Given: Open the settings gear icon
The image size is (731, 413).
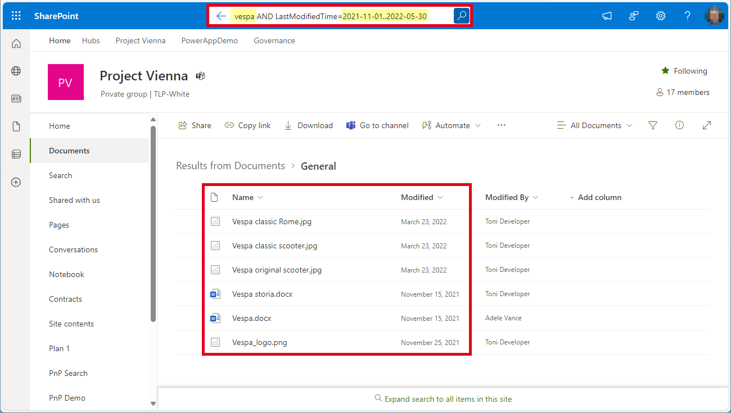Looking at the screenshot, I should tap(661, 15).
